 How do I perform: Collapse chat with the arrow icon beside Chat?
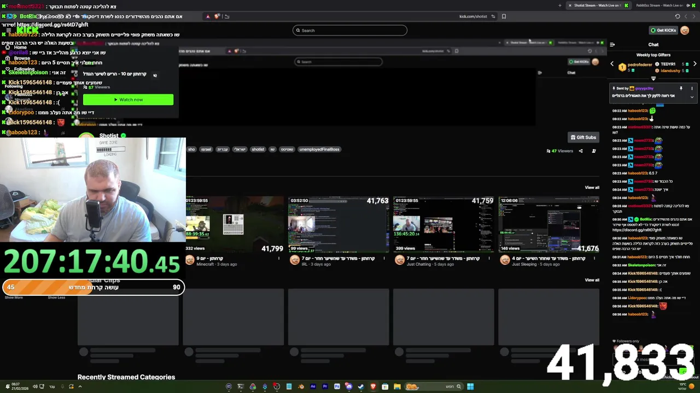(x=612, y=45)
